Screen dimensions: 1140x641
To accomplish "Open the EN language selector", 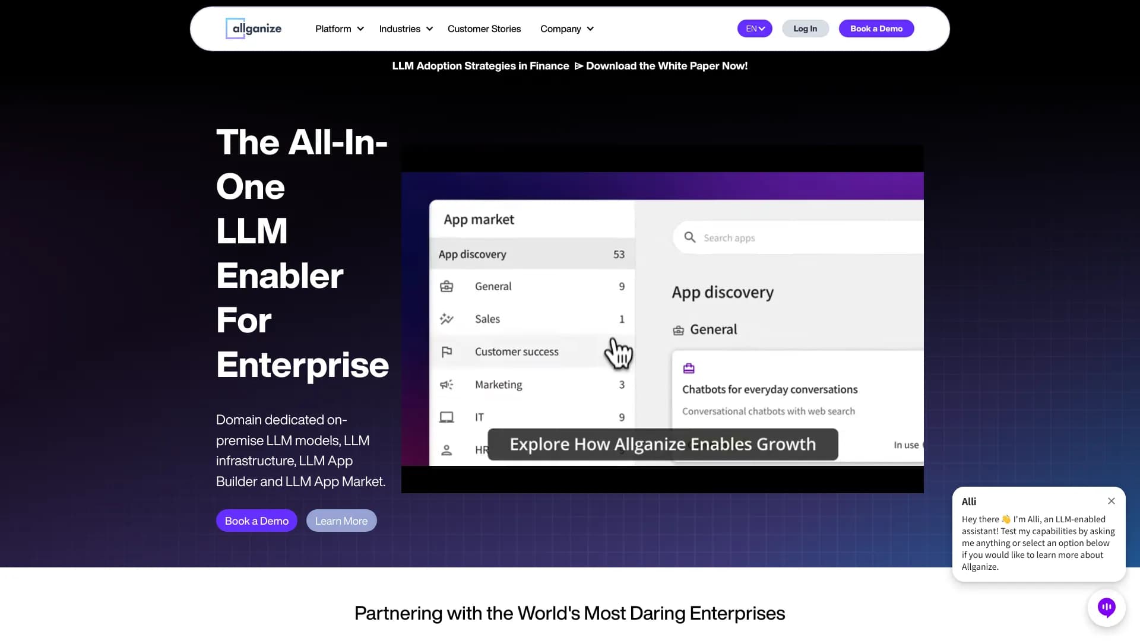I will 754,28.
